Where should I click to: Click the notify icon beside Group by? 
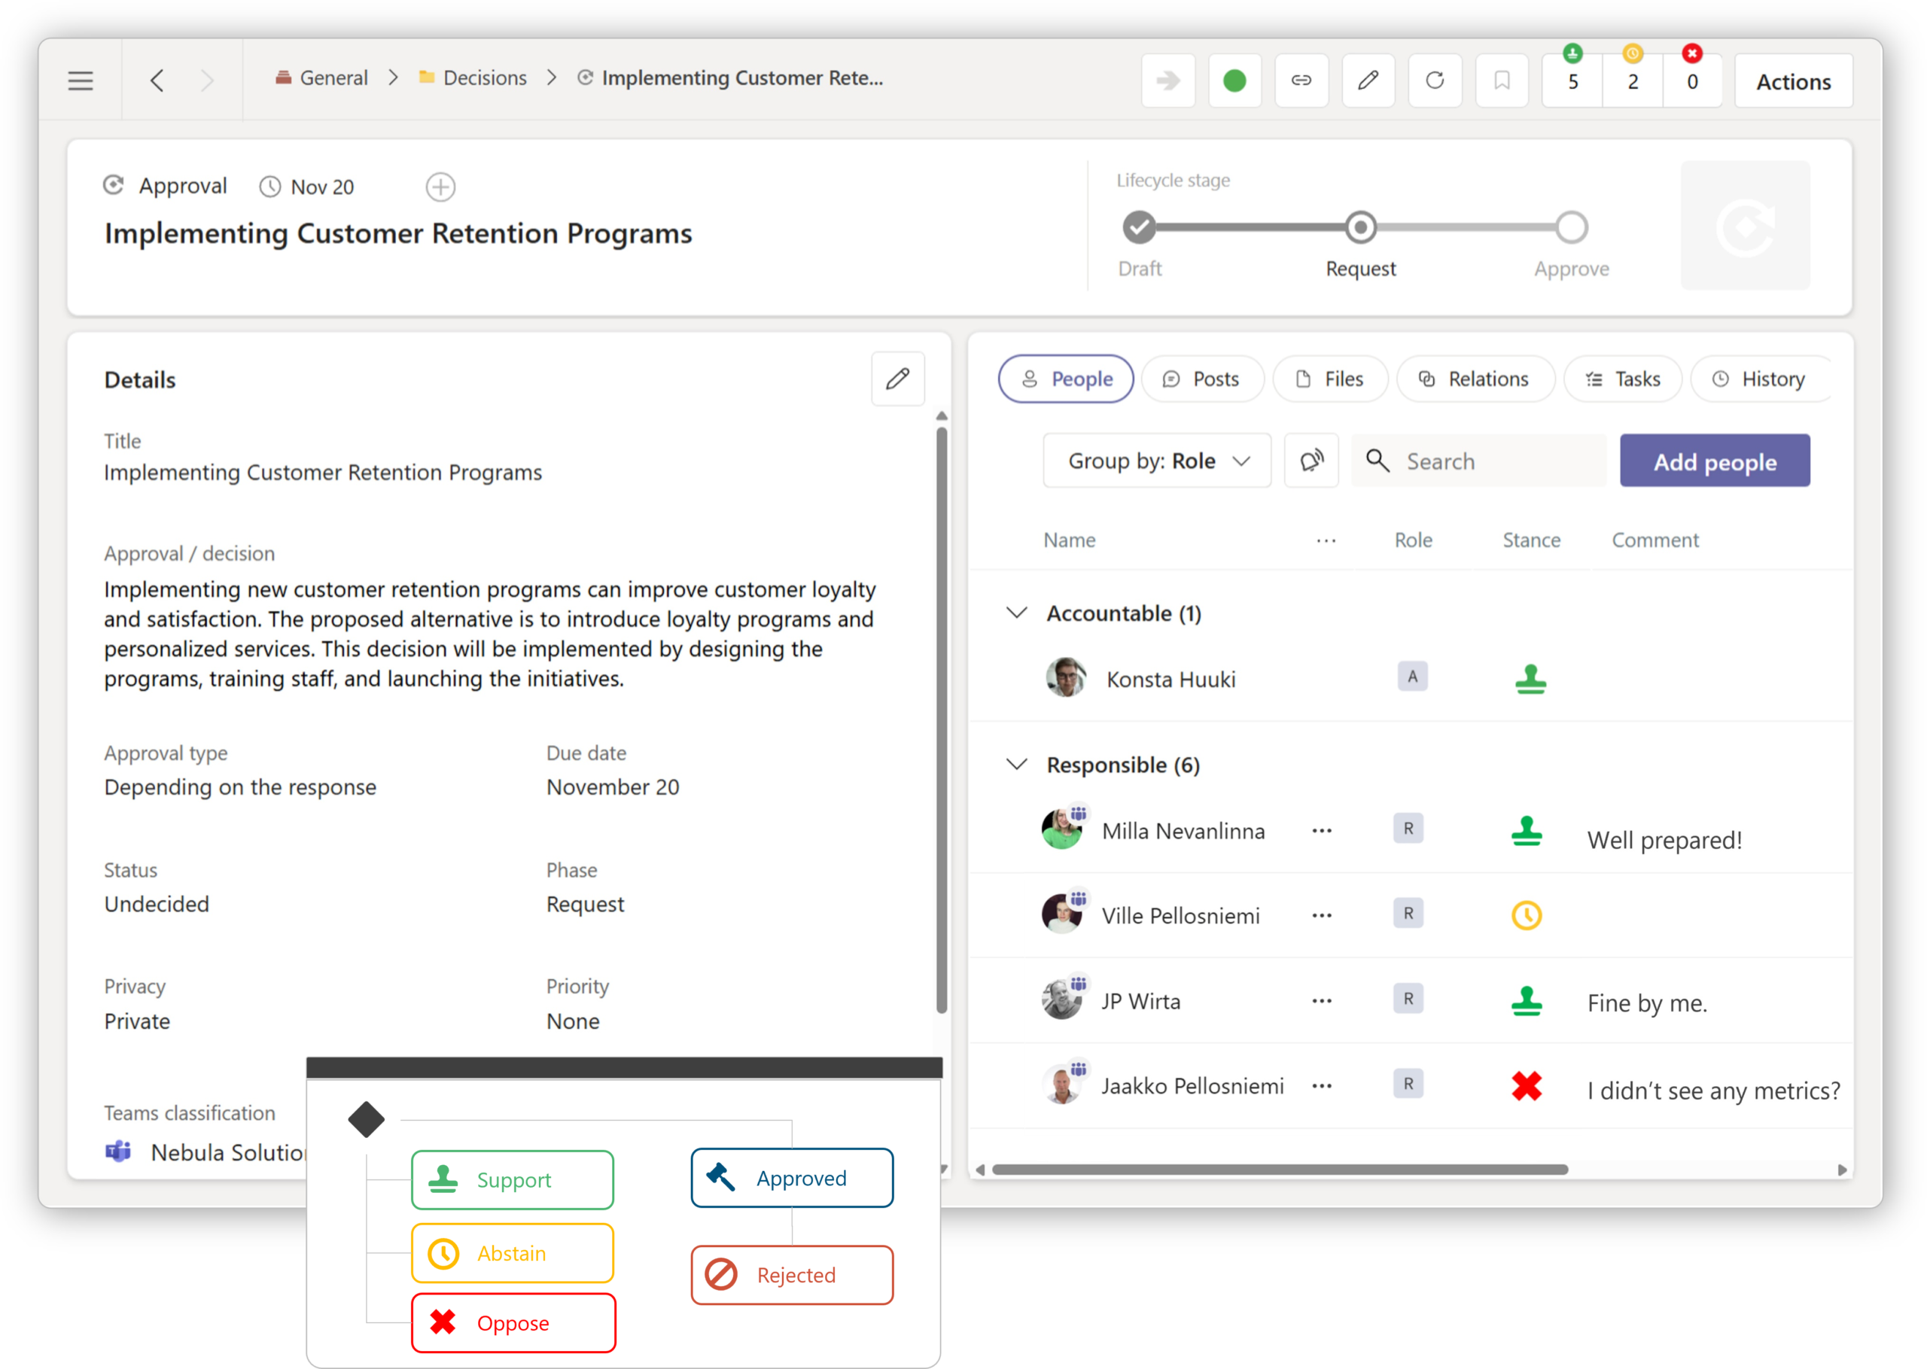(1311, 461)
